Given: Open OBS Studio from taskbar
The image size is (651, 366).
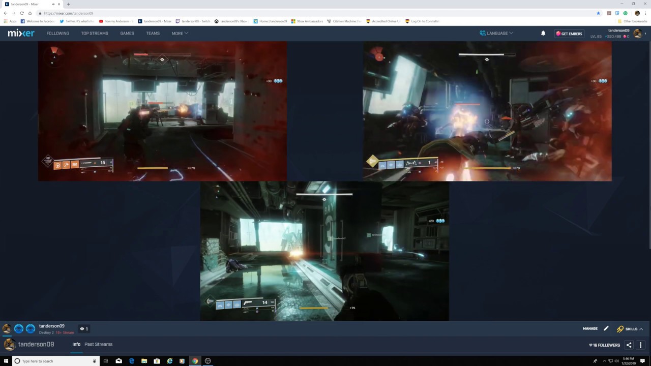Looking at the screenshot, I should pyautogui.click(x=208, y=361).
